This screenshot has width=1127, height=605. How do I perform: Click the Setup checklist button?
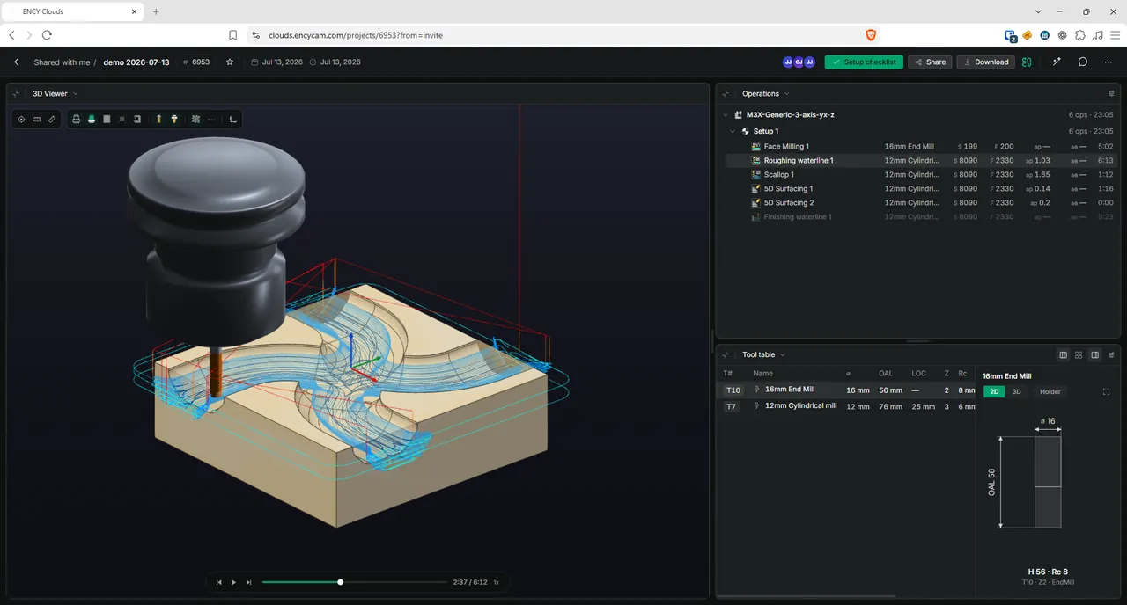click(864, 62)
